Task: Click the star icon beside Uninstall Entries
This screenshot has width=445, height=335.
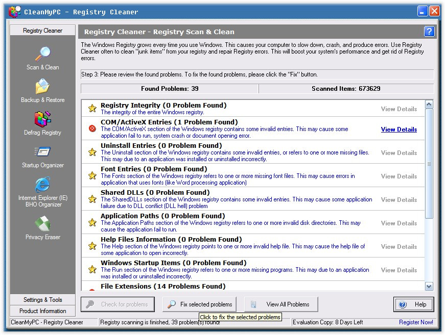Action: 92,152
